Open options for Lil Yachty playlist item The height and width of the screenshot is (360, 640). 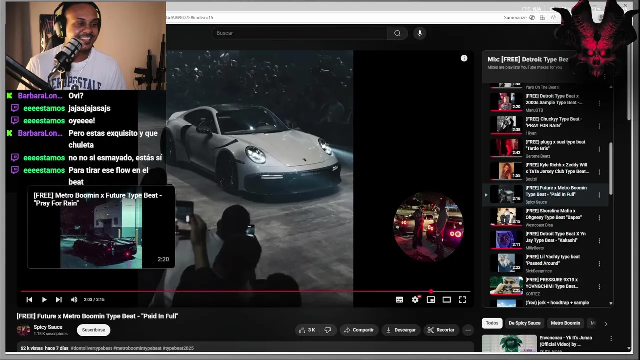pos(599,264)
